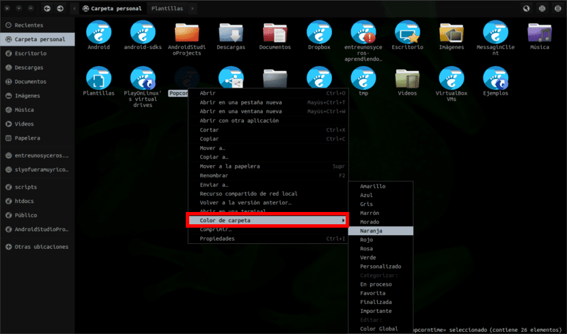Open the hamburger menu in the header bar
Screen dimensions: 567x334
tap(558, 8)
